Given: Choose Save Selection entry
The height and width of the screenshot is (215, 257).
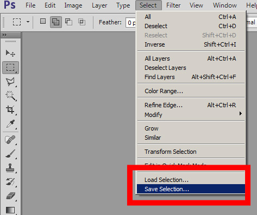Looking at the screenshot, I should [x=191, y=189].
